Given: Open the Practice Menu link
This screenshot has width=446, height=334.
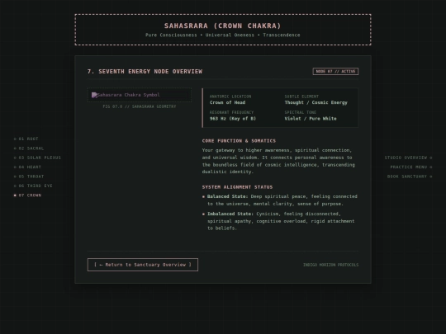Looking at the screenshot, I should point(411,167).
